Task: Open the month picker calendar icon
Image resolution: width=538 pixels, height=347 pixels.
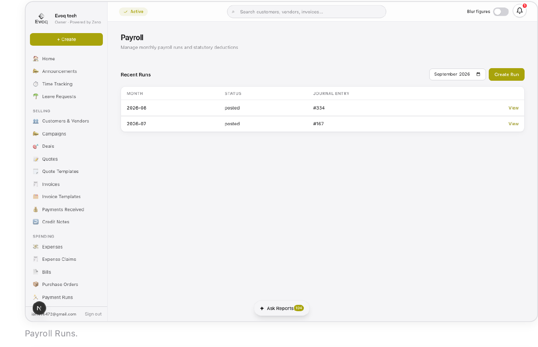Action: click(x=478, y=74)
